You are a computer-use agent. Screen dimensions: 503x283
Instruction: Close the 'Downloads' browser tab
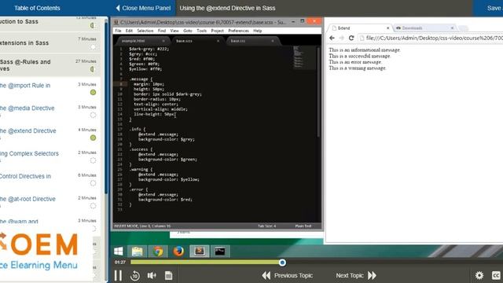point(452,28)
